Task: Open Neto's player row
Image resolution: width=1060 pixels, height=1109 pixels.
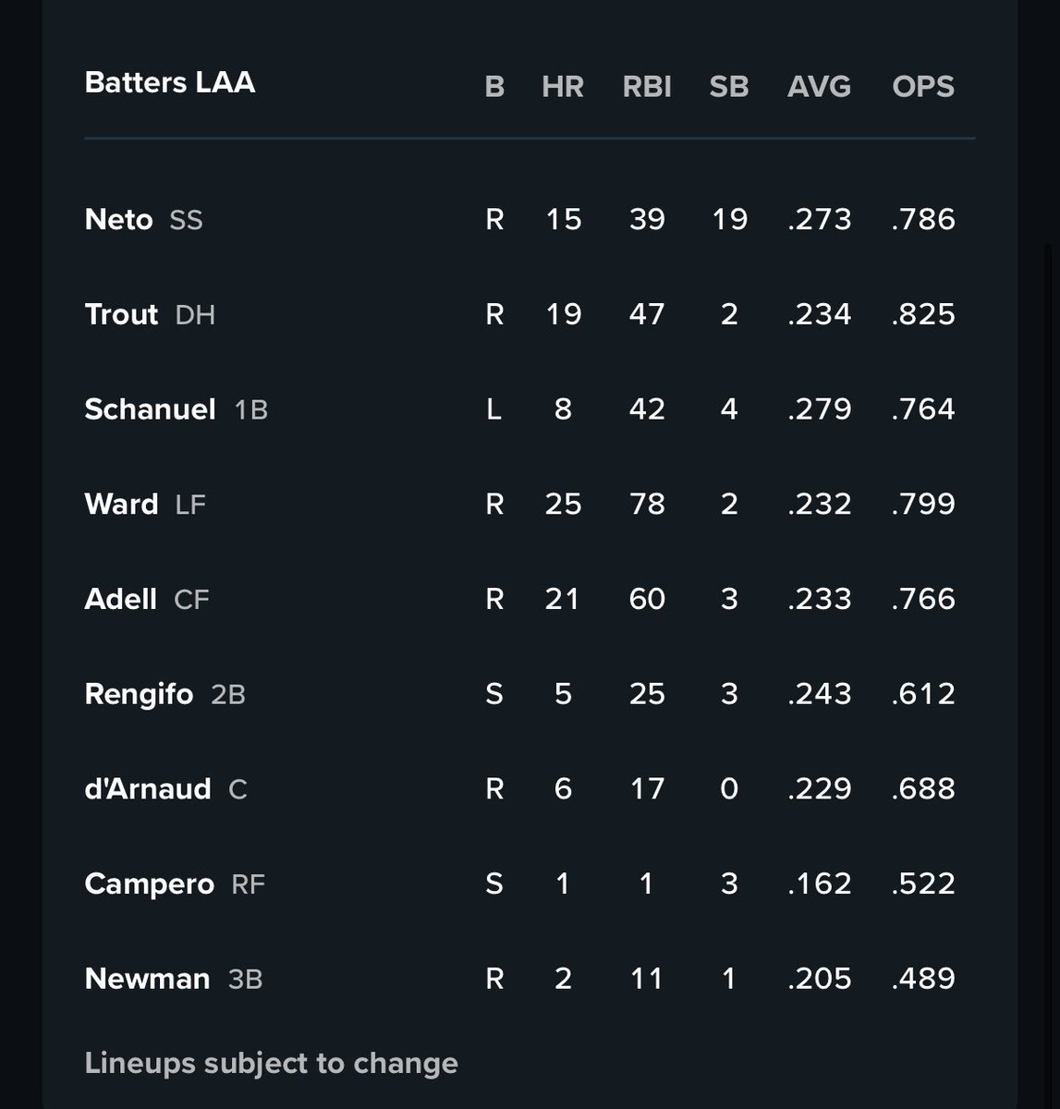Action: (529, 219)
